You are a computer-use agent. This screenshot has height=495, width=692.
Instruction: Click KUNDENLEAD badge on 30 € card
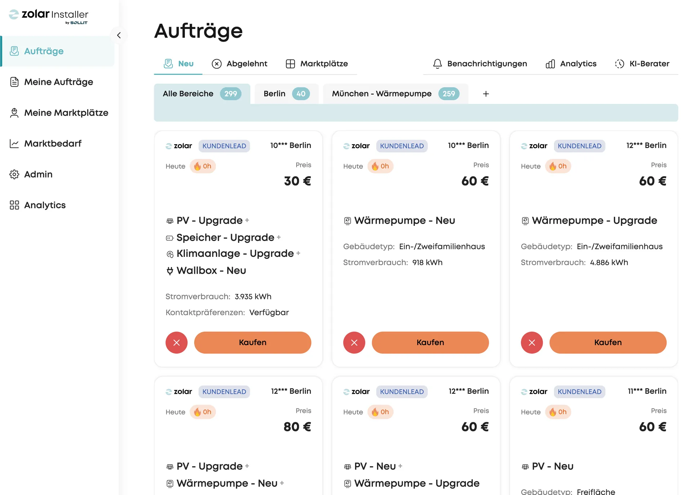point(224,146)
